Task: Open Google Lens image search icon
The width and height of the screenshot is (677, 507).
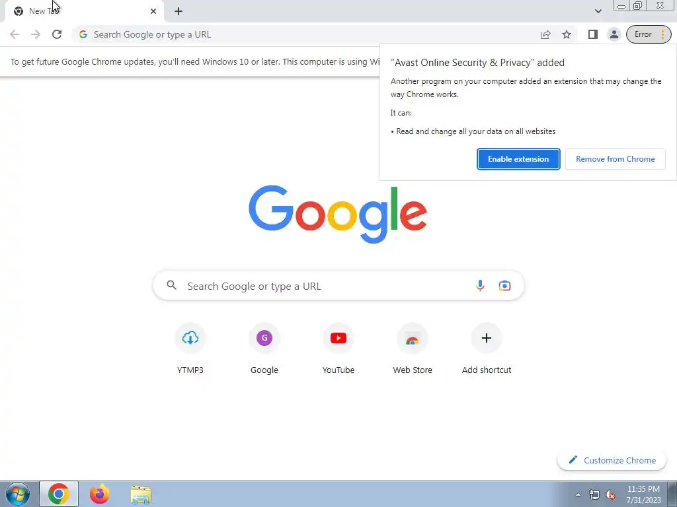Action: coord(504,285)
